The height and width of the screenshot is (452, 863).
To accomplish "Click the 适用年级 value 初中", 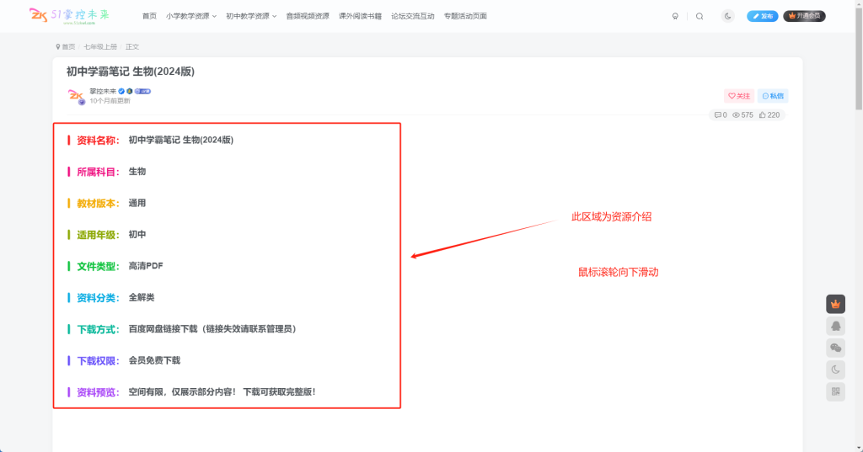I will 137,234.
